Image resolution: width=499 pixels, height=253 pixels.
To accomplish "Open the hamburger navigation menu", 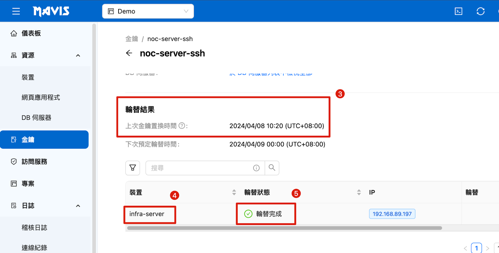I will tap(16, 12).
